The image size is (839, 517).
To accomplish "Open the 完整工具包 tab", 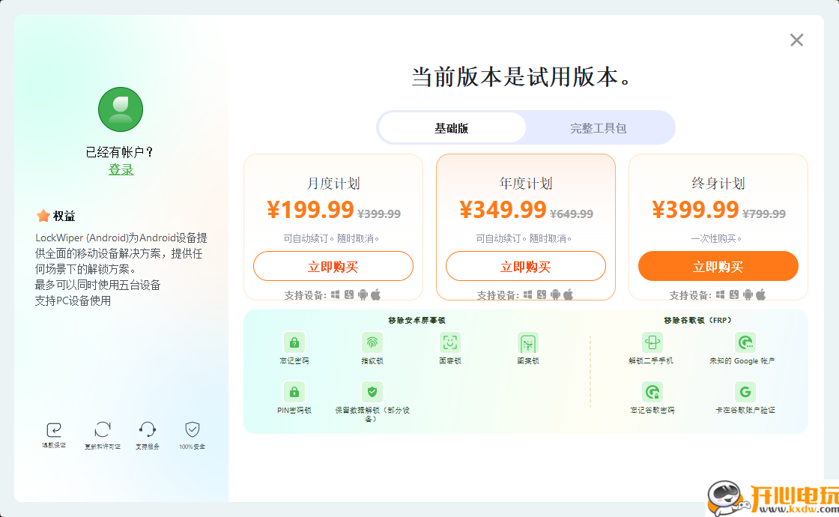I will 599,127.
